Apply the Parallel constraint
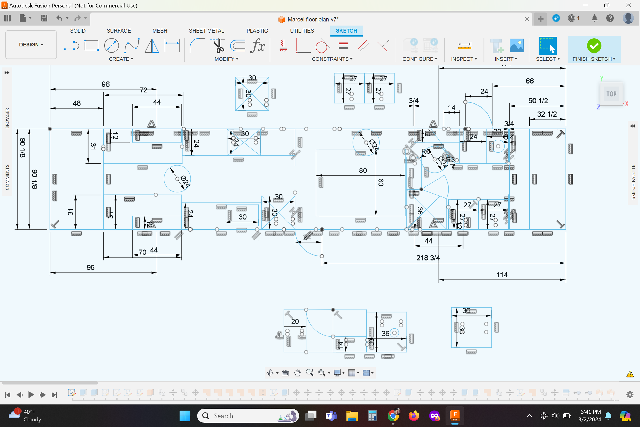The image size is (640, 427). 363,46
